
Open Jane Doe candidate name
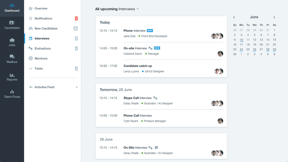pos(130,36)
